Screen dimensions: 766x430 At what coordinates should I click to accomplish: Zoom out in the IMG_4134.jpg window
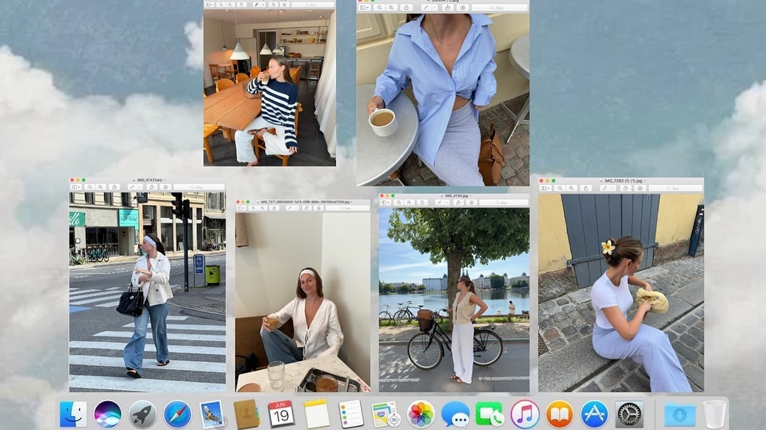399,203
